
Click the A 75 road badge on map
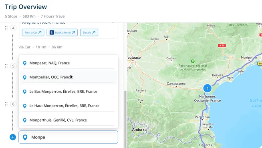[x=222, y=46]
